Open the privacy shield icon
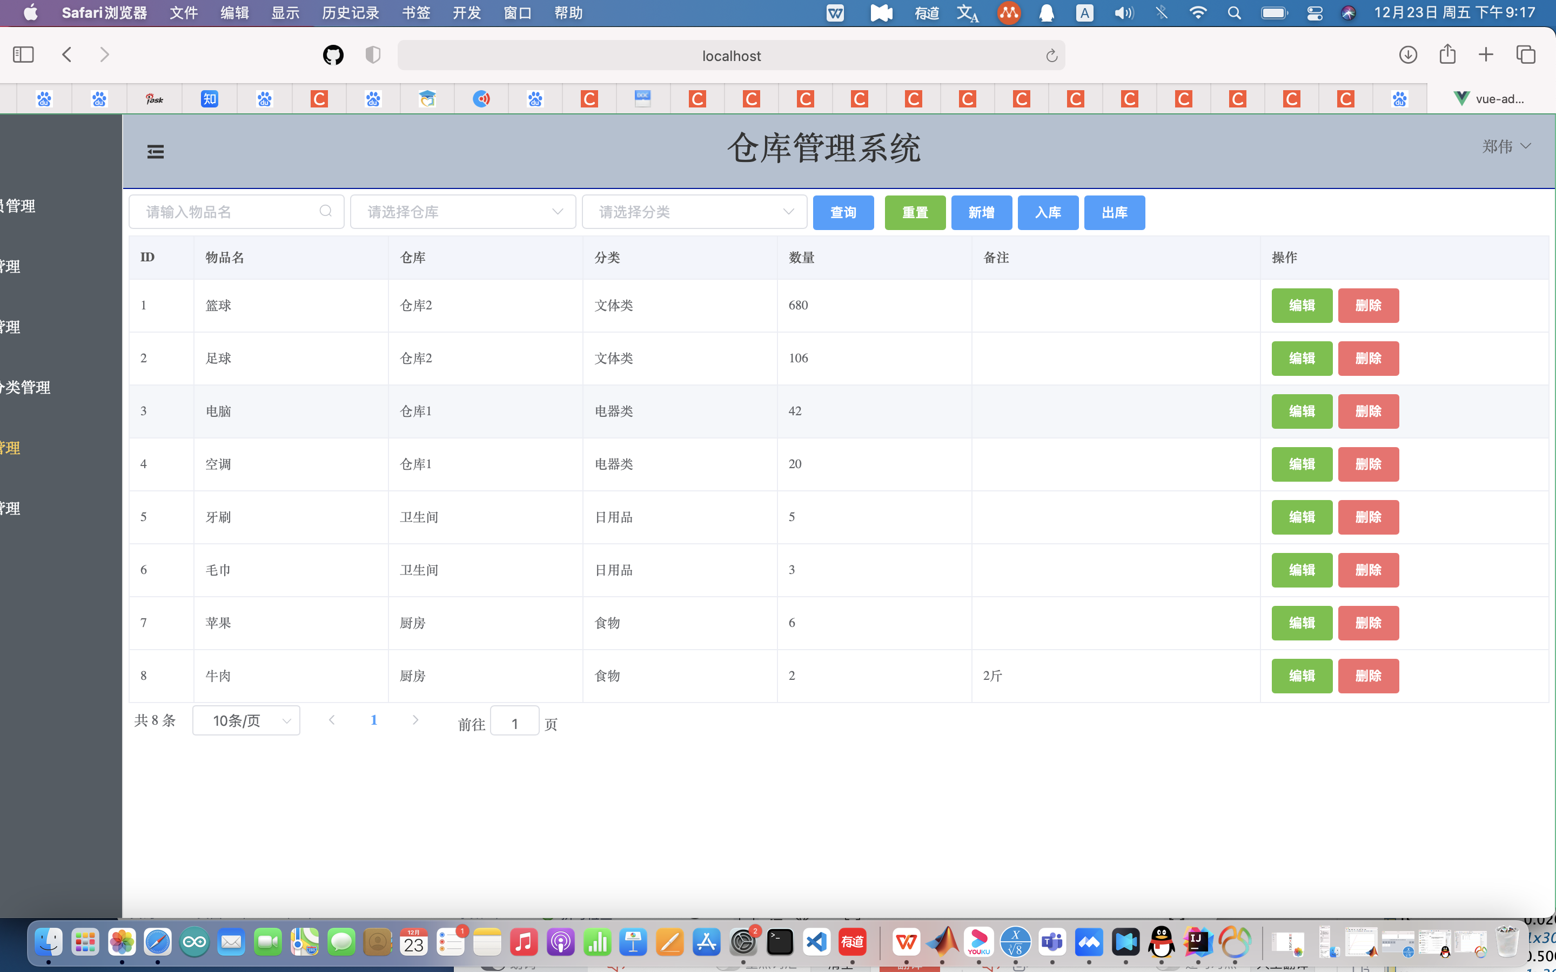 pos(373,55)
